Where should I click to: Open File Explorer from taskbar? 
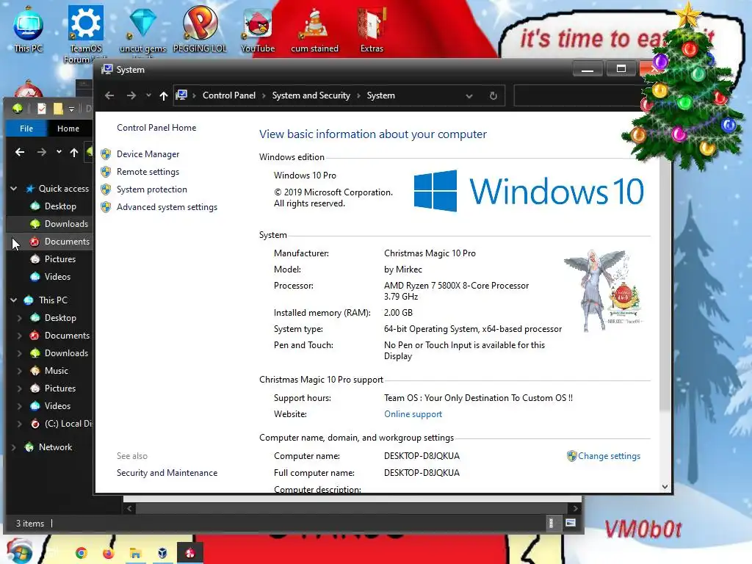point(135,554)
